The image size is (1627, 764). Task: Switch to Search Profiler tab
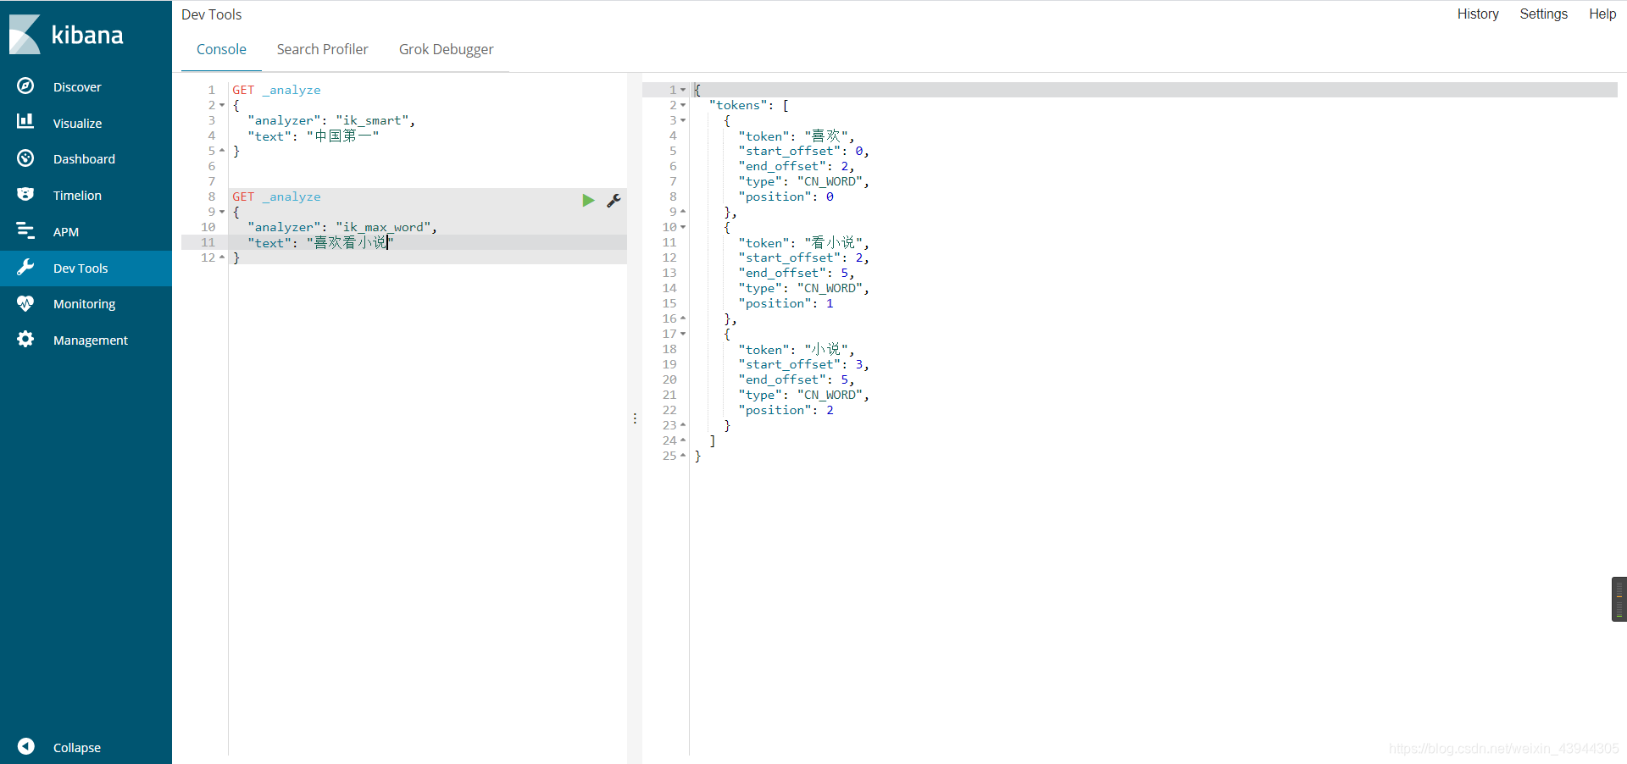tap(322, 49)
